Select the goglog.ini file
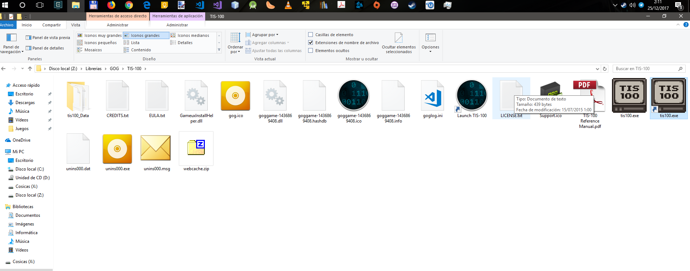 click(432, 100)
